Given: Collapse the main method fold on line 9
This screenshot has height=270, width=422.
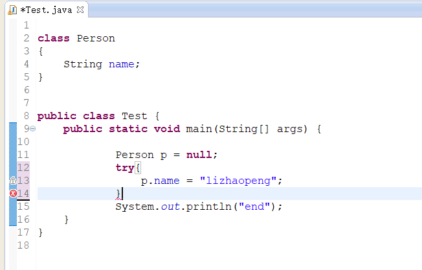Looking at the screenshot, I should 32,129.
